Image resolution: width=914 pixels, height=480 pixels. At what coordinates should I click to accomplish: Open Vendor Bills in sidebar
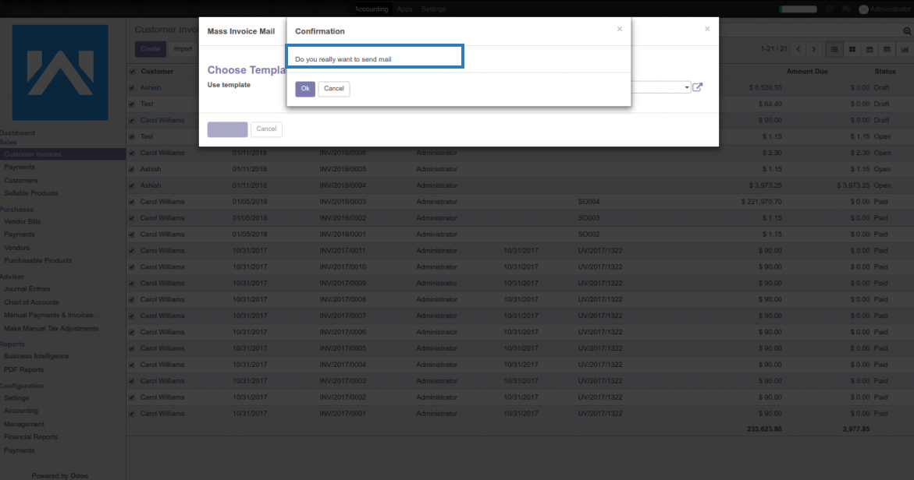click(x=22, y=221)
